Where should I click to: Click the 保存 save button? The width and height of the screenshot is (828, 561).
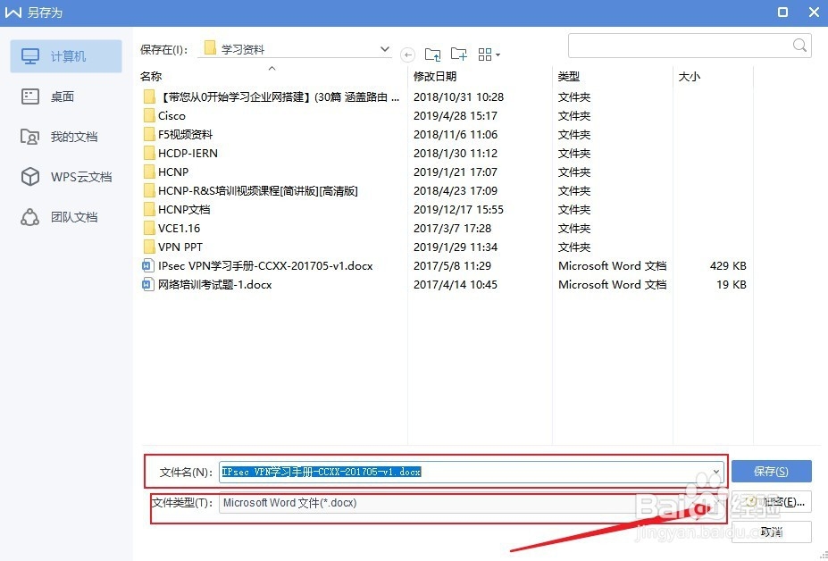coord(771,471)
